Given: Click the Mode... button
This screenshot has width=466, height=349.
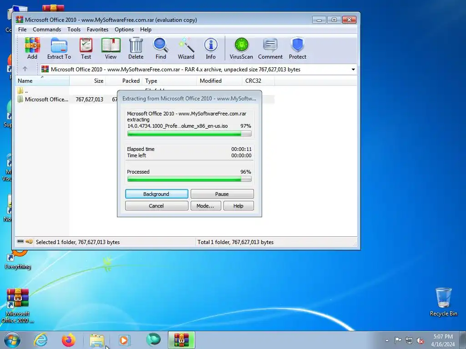Looking at the screenshot, I should click(205, 206).
